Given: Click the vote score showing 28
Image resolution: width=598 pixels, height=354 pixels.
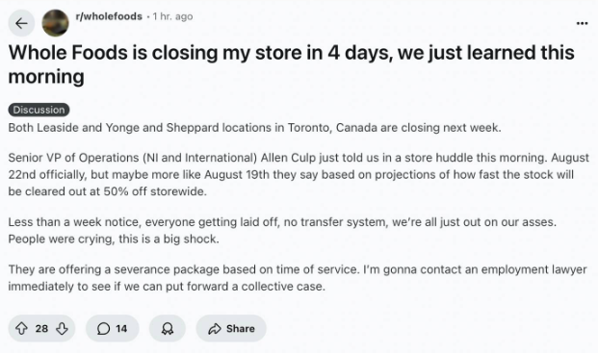Looking at the screenshot, I should coord(41,328).
